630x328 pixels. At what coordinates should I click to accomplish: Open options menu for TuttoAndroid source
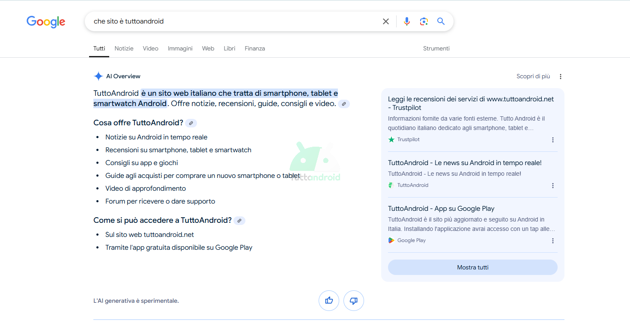553,186
